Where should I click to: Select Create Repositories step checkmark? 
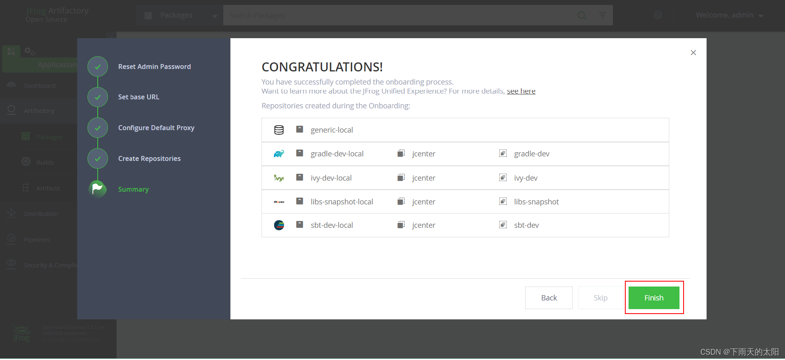click(98, 158)
